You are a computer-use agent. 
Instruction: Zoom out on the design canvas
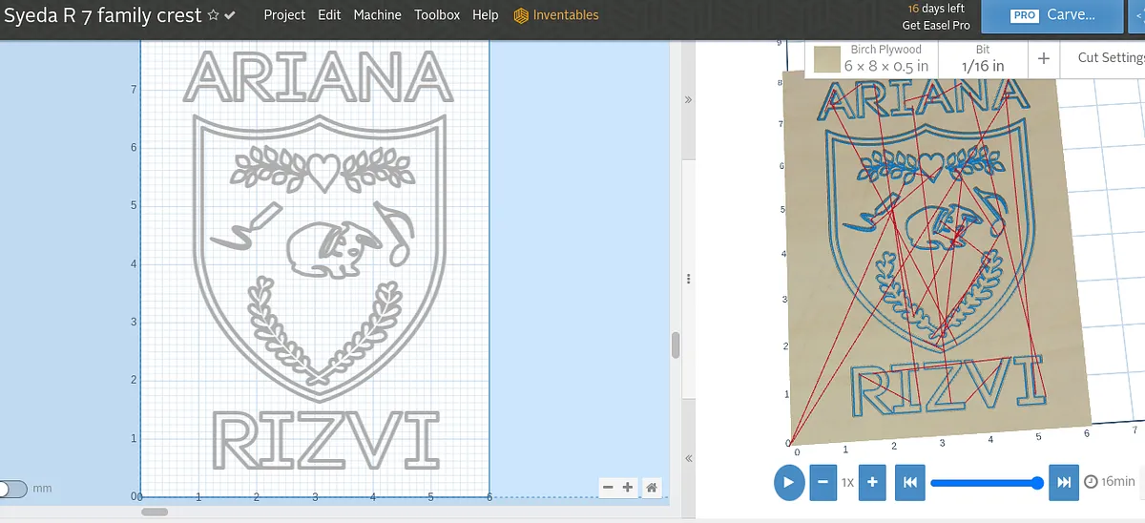click(x=608, y=488)
